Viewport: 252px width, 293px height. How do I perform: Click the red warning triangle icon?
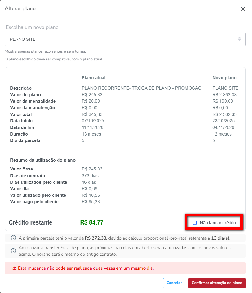(14, 268)
